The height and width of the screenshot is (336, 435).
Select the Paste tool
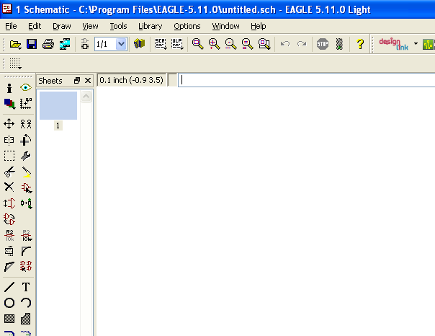tap(27, 172)
